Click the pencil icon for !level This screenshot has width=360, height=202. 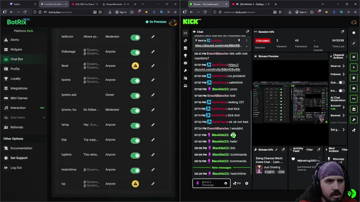[x=153, y=66]
